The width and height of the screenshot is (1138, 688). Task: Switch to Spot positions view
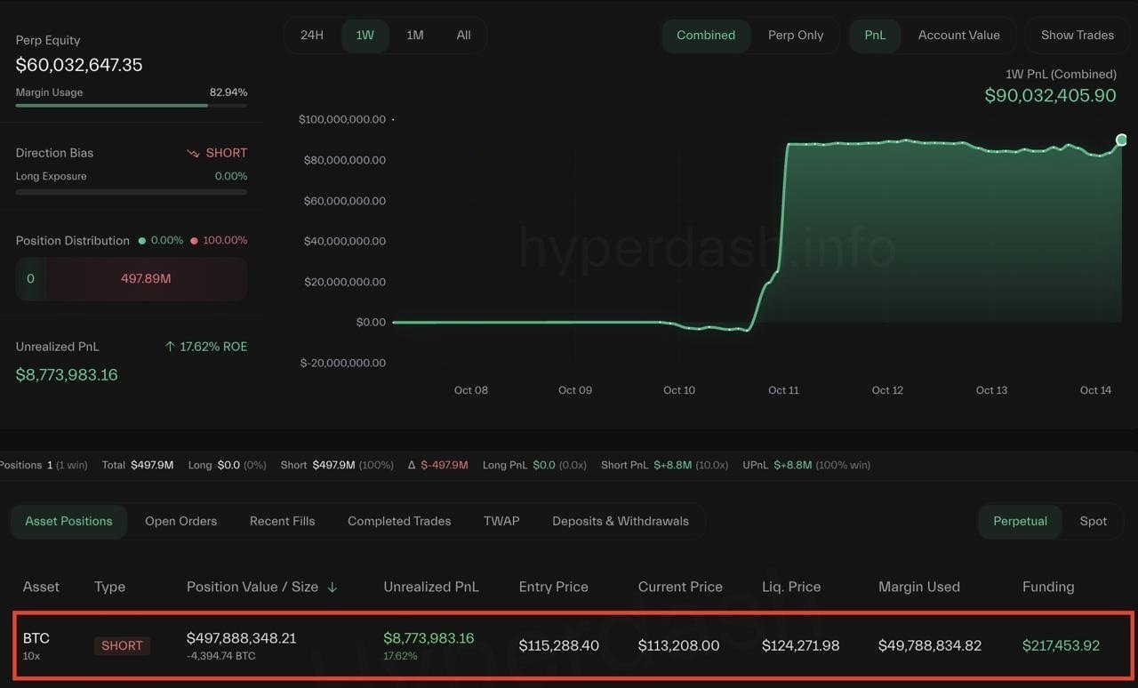point(1093,521)
